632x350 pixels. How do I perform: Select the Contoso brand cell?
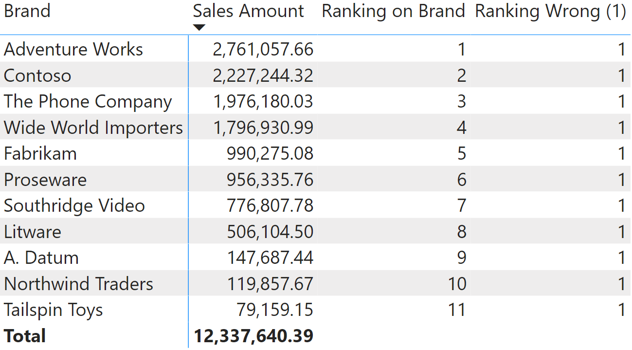pyautogui.click(x=37, y=75)
